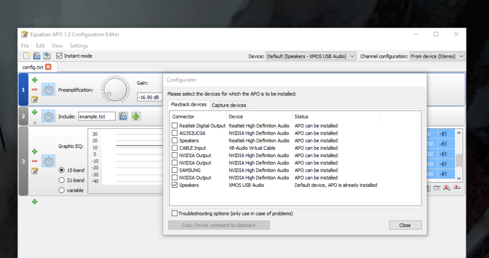Toggle power for the Include filter
The image size is (489, 258).
[48, 117]
